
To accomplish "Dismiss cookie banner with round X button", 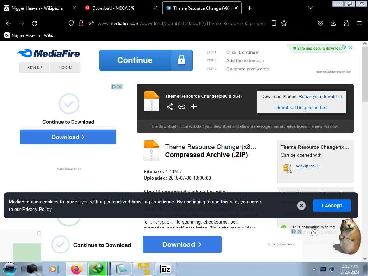I will click(x=302, y=206).
